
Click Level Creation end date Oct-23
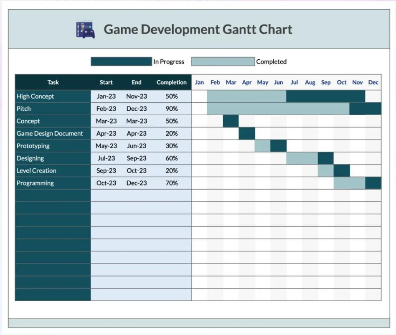point(136,170)
